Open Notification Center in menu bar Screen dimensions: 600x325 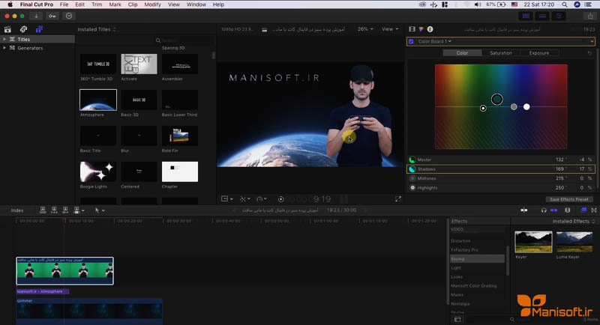point(588,4)
